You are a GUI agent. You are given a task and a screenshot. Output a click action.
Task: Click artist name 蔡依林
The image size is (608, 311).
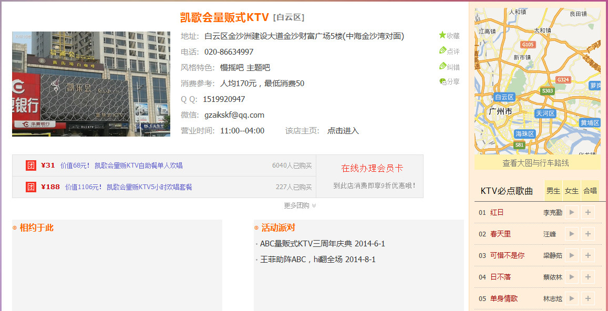[552, 277]
